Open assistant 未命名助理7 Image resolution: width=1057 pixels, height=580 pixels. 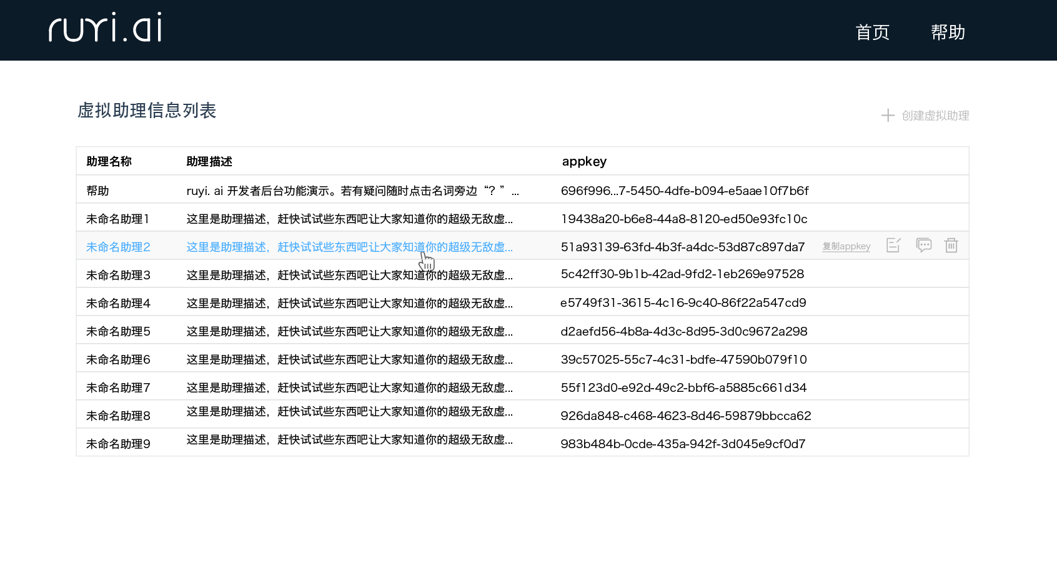tap(118, 387)
